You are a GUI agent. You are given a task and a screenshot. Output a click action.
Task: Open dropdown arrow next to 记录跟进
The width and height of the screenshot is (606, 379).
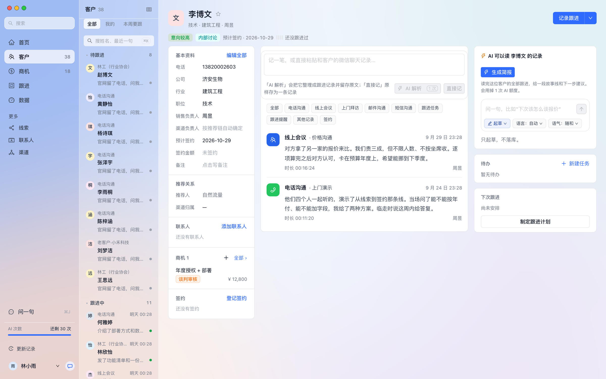coord(590,18)
